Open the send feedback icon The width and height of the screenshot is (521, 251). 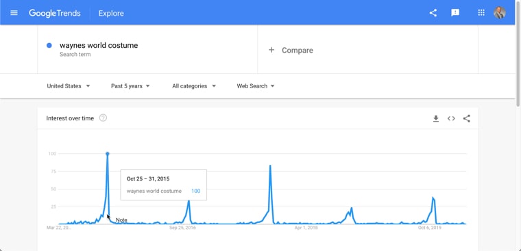pos(455,13)
